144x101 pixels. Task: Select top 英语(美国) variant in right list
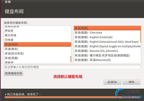click(107, 28)
